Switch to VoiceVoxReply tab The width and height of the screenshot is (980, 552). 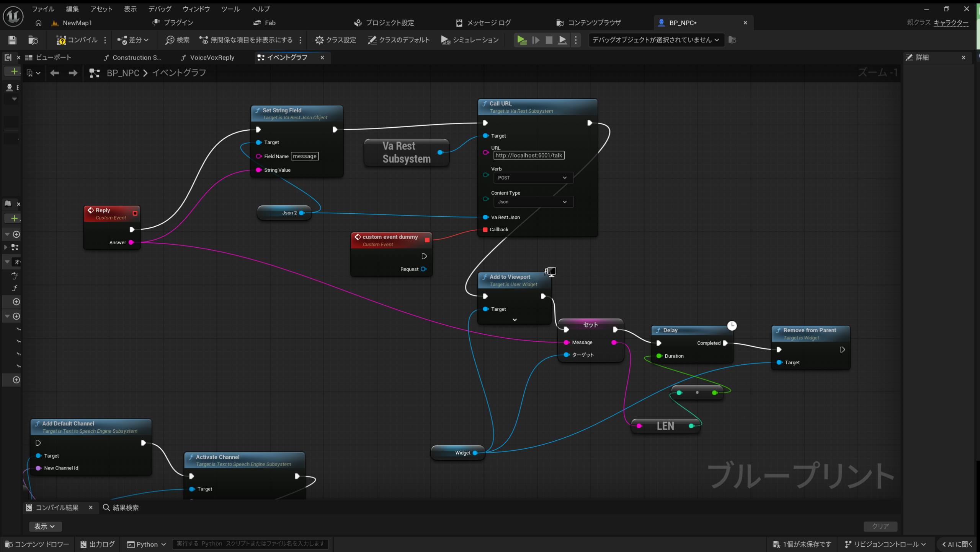(x=212, y=57)
